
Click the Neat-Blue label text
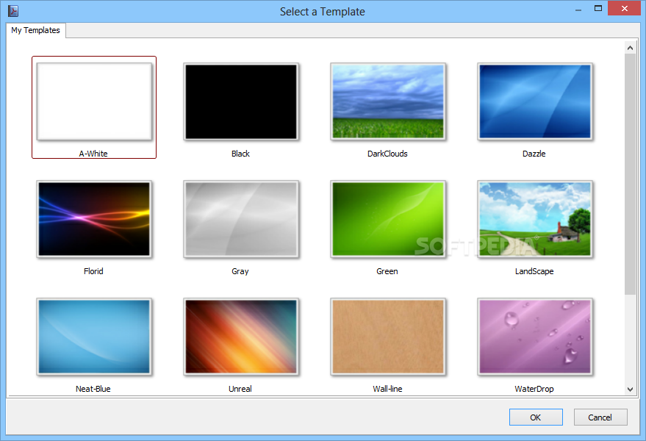coord(93,389)
